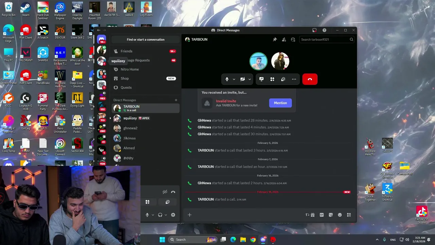435x245 pixels.
Task: Show hidden tray icons chevron
Action: pos(377,240)
